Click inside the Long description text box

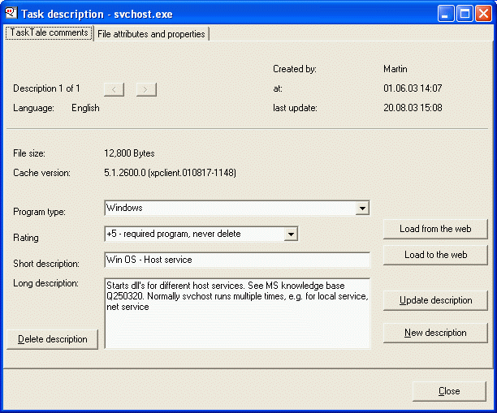(x=236, y=313)
